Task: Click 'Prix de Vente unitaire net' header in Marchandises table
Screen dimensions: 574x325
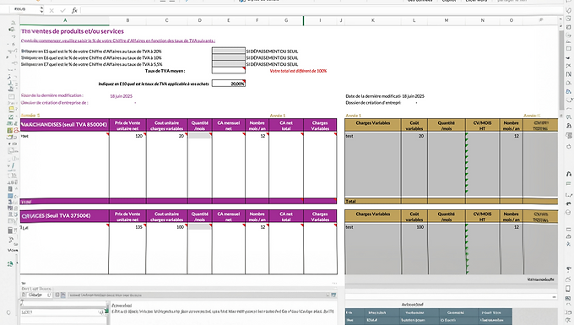Action: click(127, 126)
